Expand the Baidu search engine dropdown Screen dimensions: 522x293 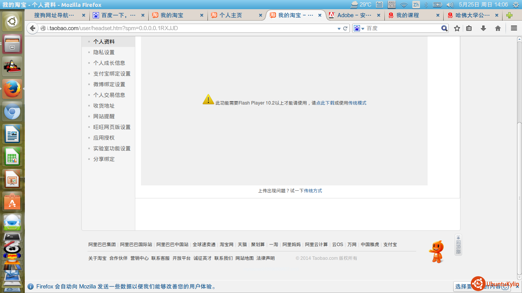pyautogui.click(x=359, y=29)
